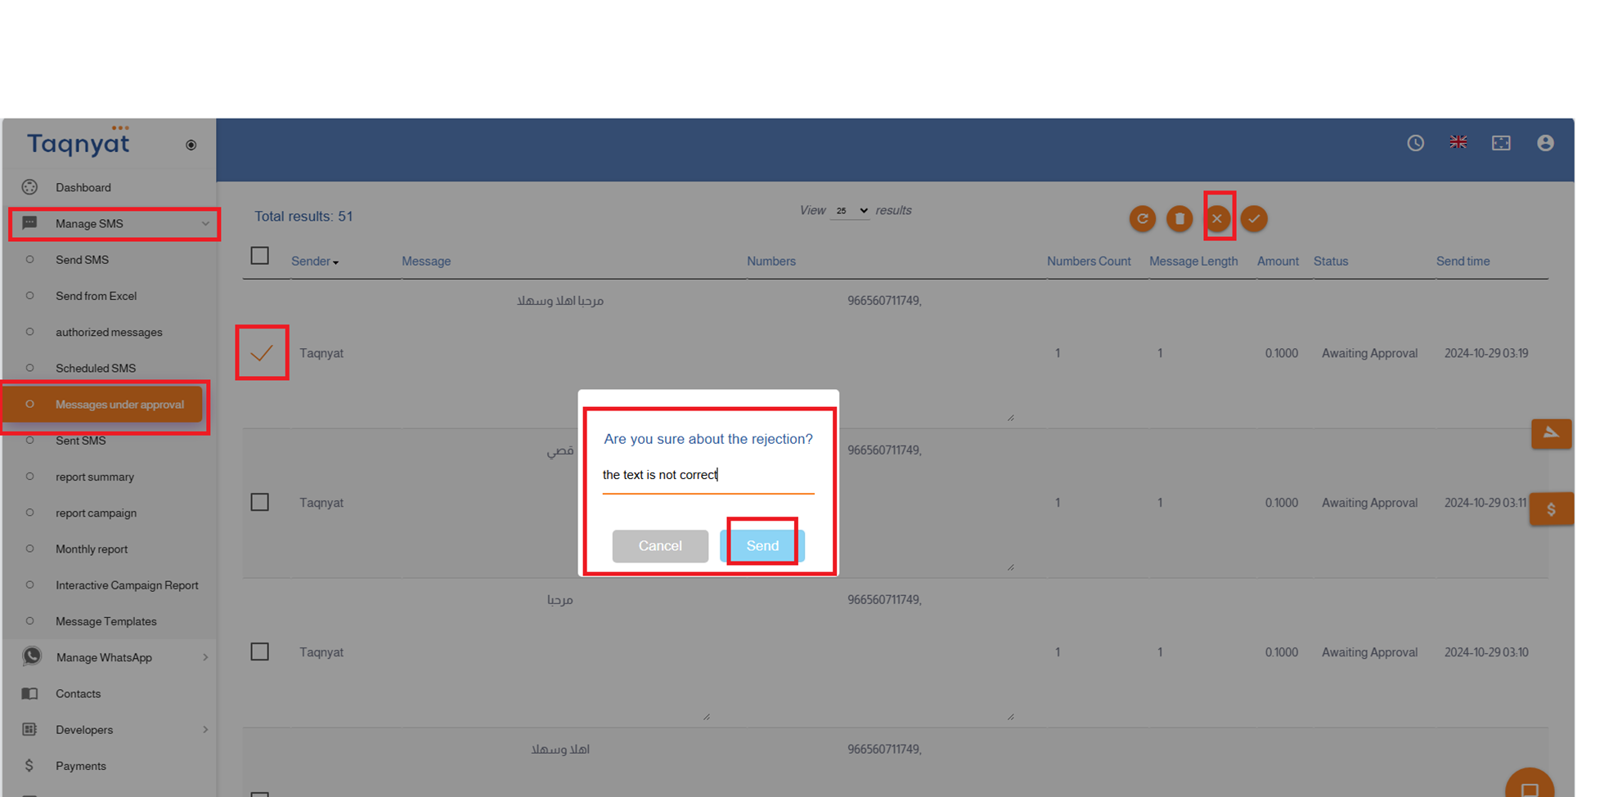Click the Amount column header

coord(1278,262)
